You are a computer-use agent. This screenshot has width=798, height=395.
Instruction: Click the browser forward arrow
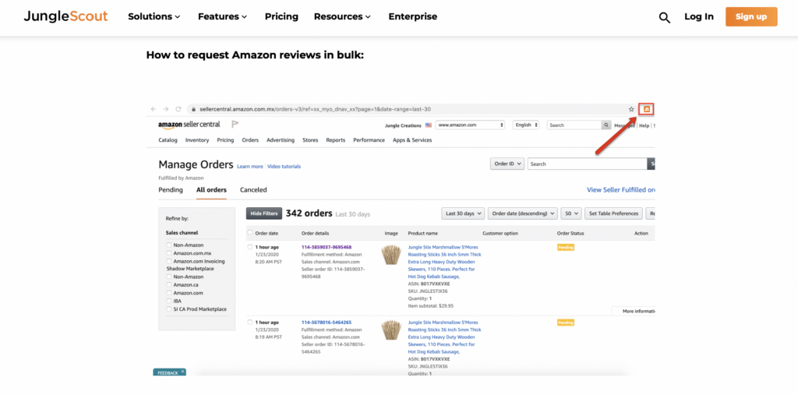pos(165,109)
